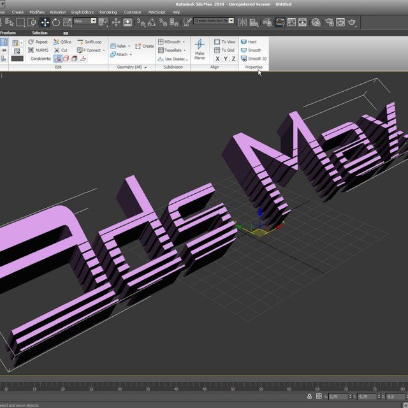Switch to the Selection ribbon tab
Image resolution: width=408 pixels, height=408 pixels.
coord(40,33)
